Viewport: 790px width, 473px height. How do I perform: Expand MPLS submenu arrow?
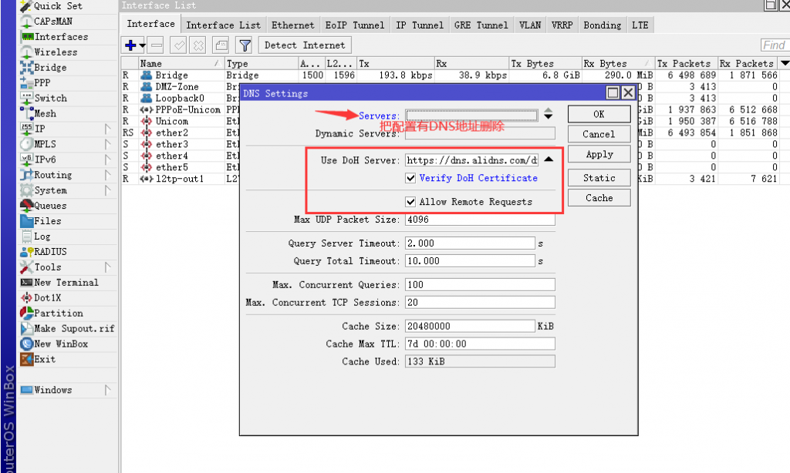107,144
